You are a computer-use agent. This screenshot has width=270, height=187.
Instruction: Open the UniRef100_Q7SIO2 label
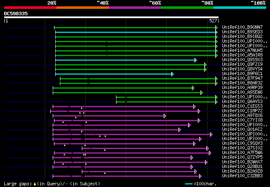[x=242, y=148]
